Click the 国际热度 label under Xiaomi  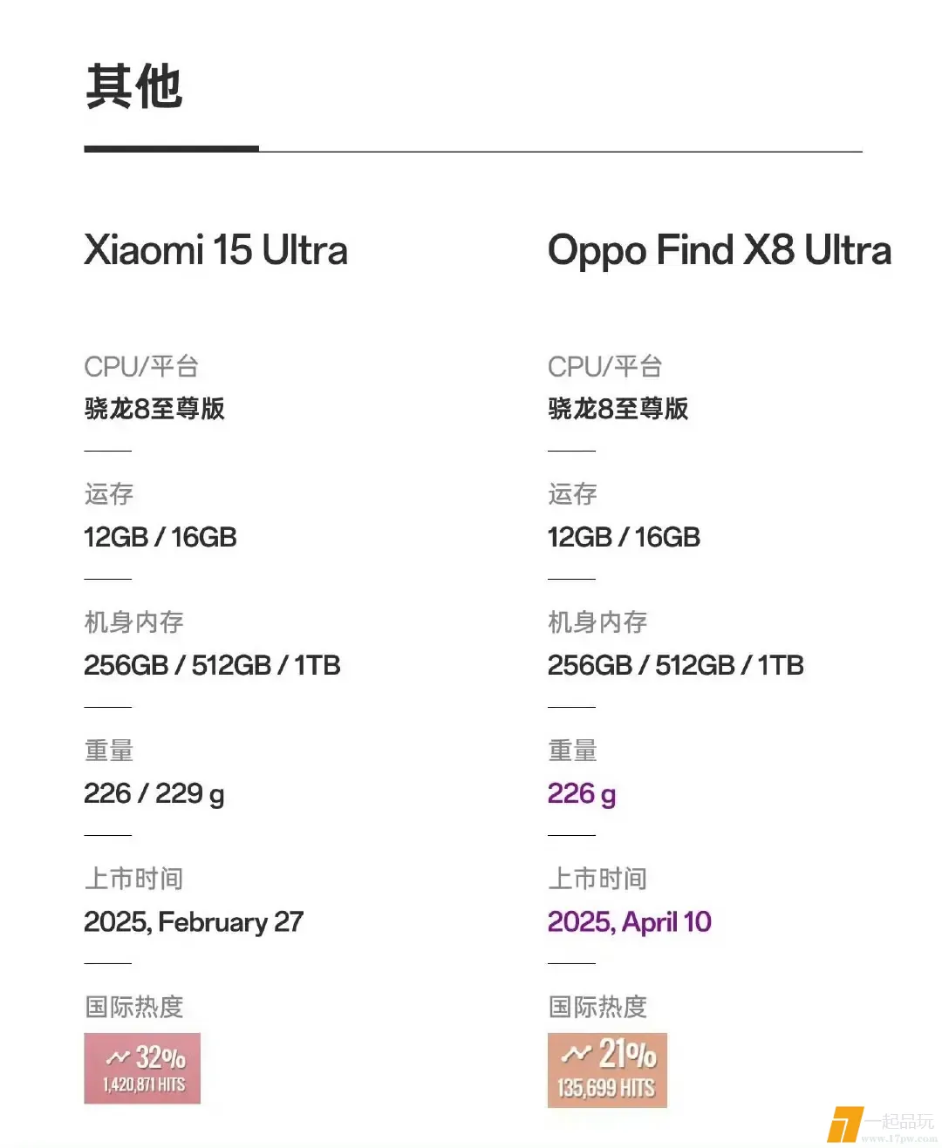tap(133, 1007)
